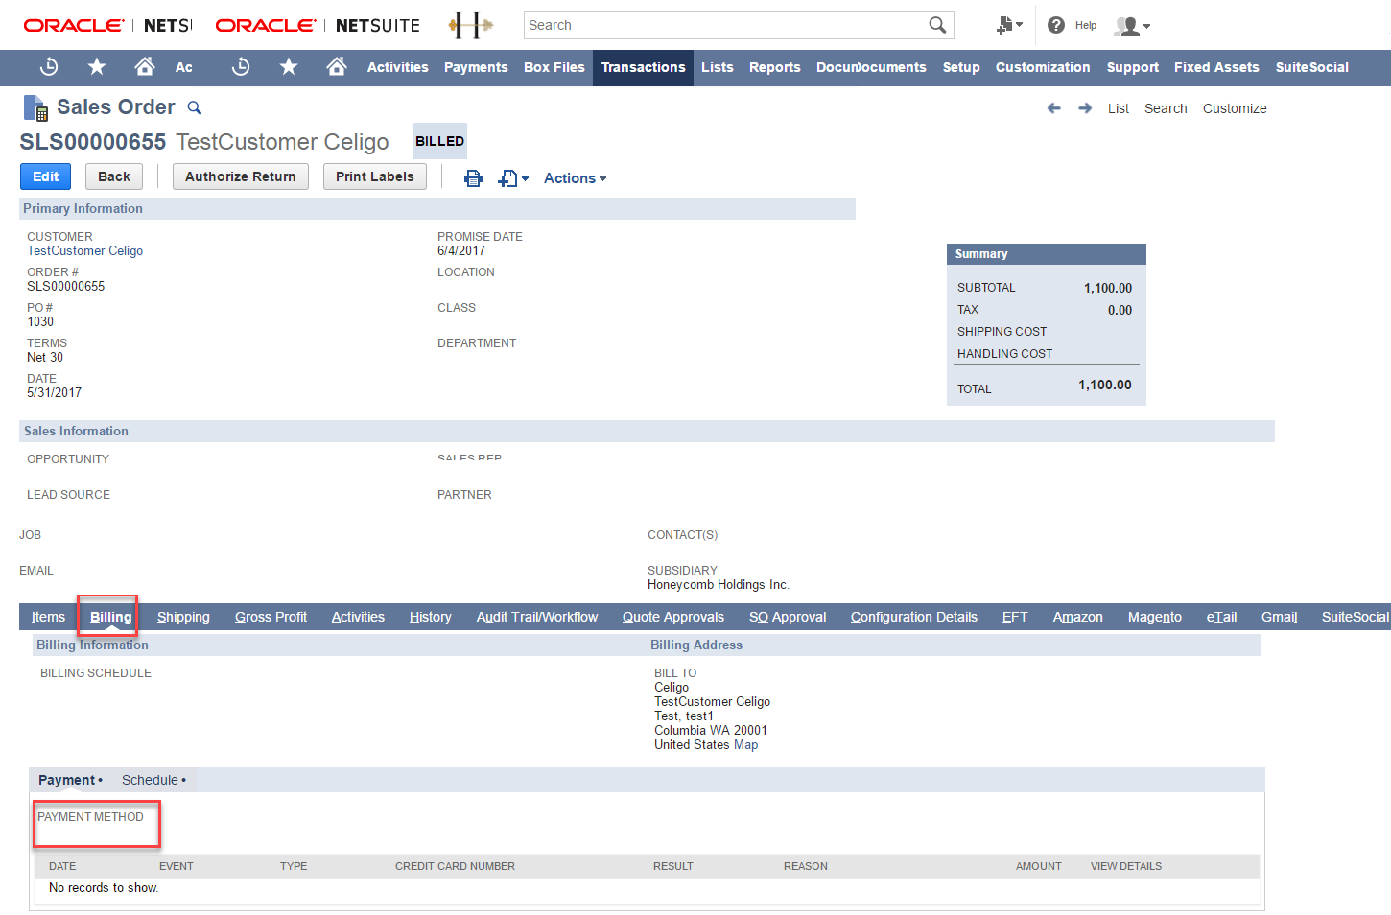Open the Audit Trail/Workflow tab

click(537, 617)
